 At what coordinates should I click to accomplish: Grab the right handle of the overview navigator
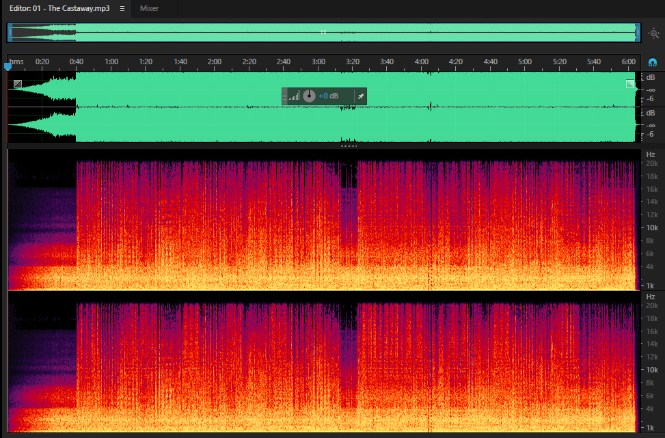point(638,33)
